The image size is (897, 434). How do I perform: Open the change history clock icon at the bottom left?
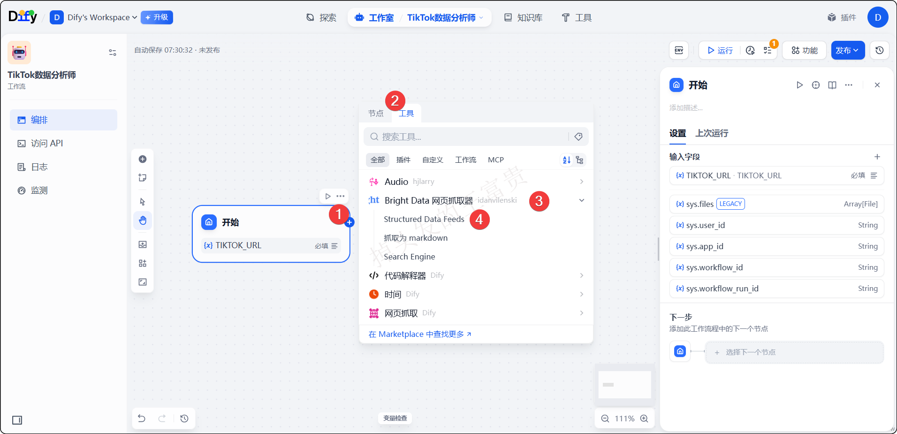(x=184, y=418)
